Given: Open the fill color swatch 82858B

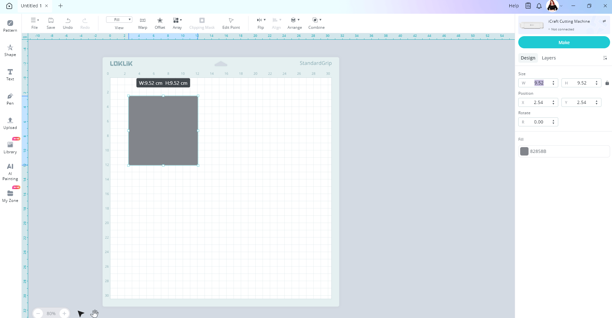Looking at the screenshot, I should [x=524, y=151].
